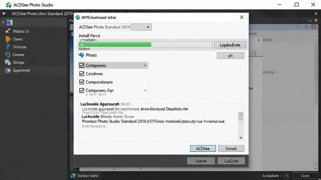Toggle the Componcteners checkbox

tap(82, 82)
